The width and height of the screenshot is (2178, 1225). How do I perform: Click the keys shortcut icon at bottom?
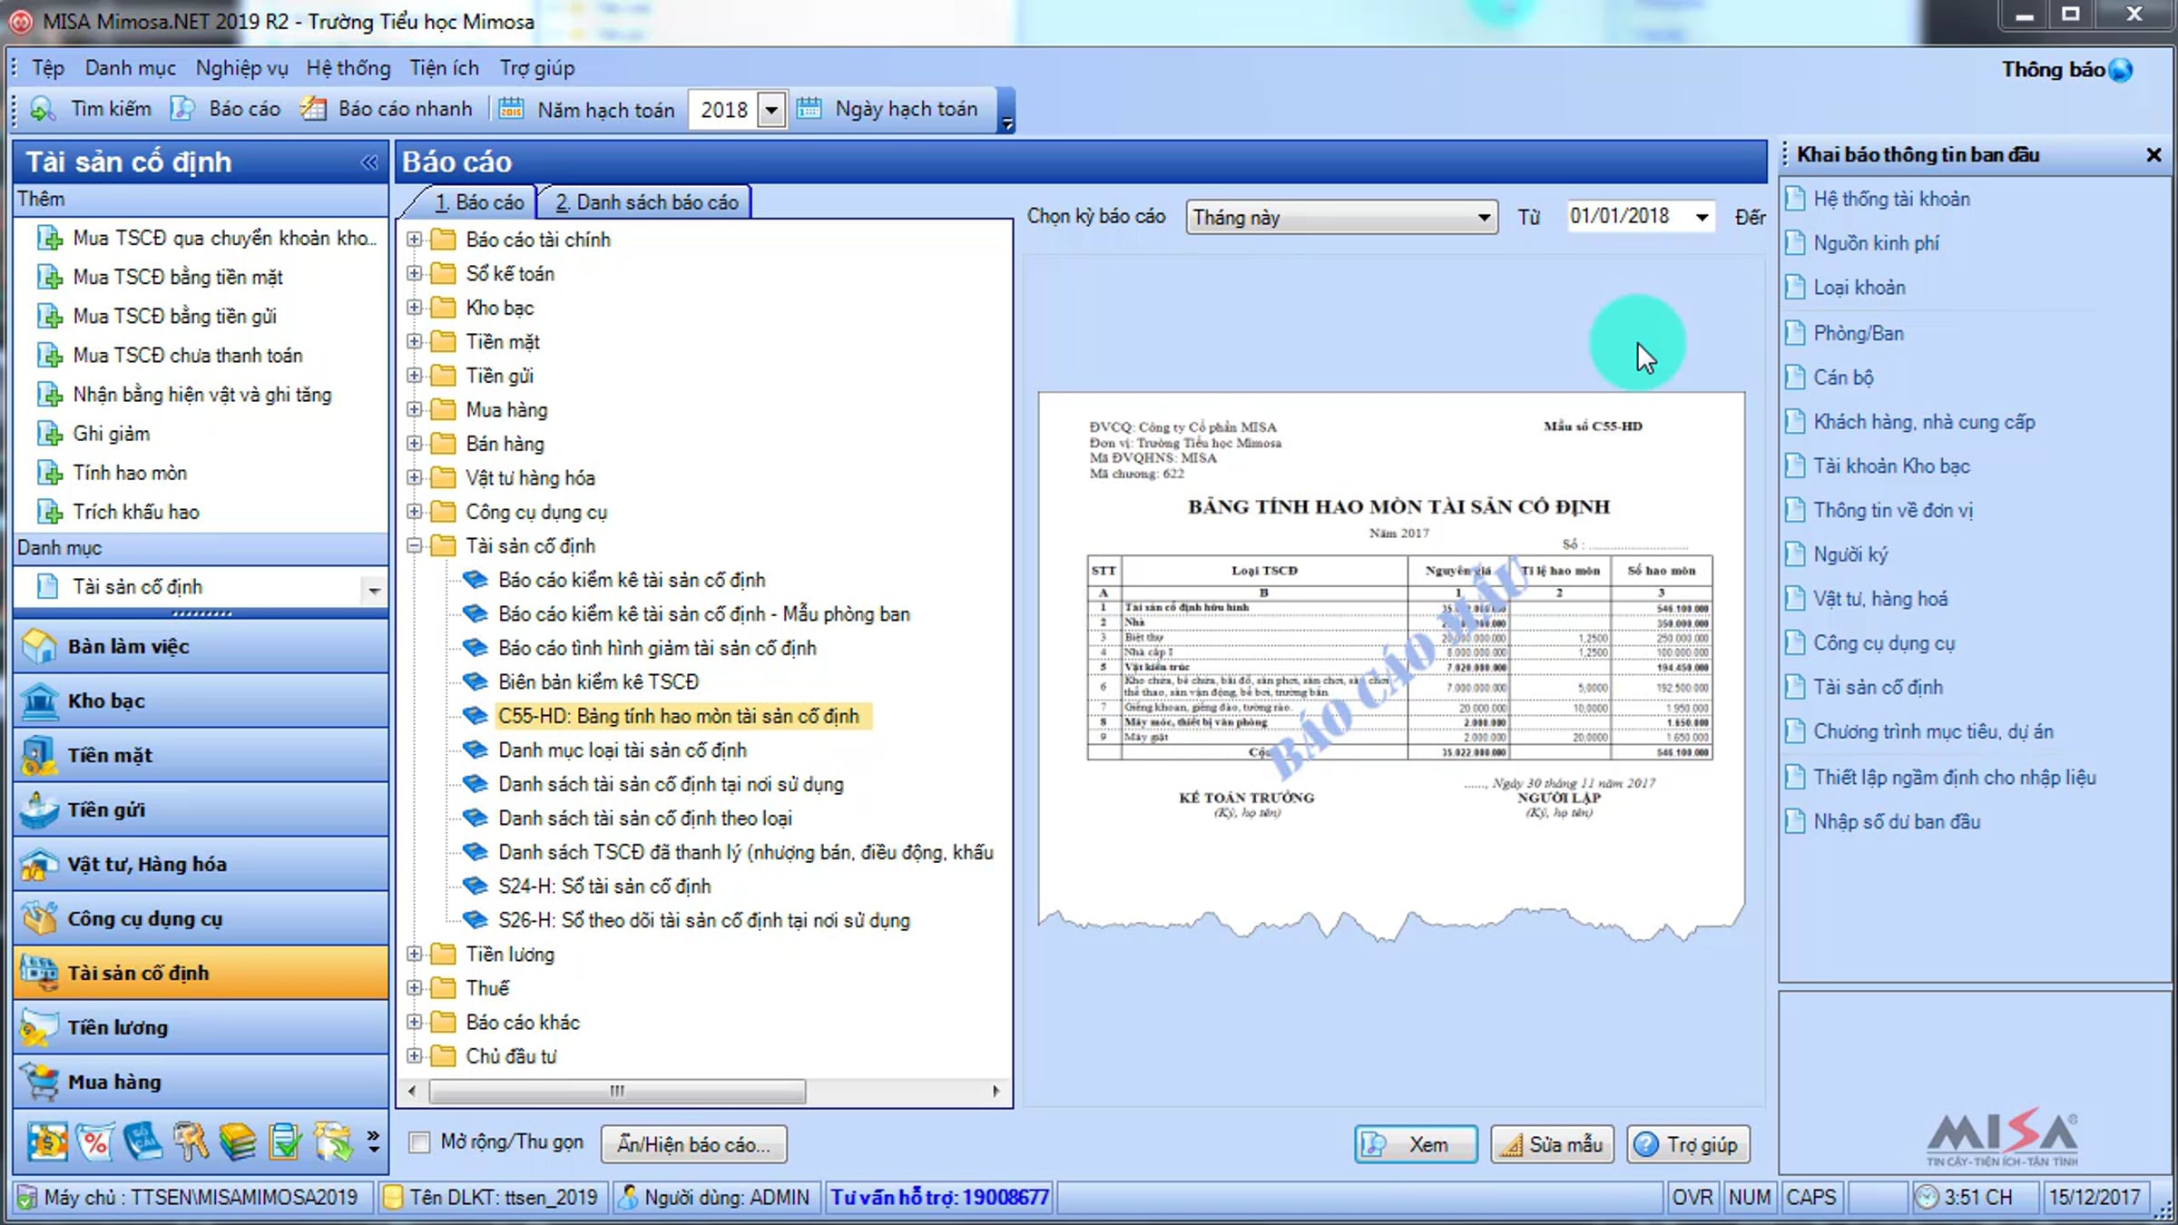190,1142
